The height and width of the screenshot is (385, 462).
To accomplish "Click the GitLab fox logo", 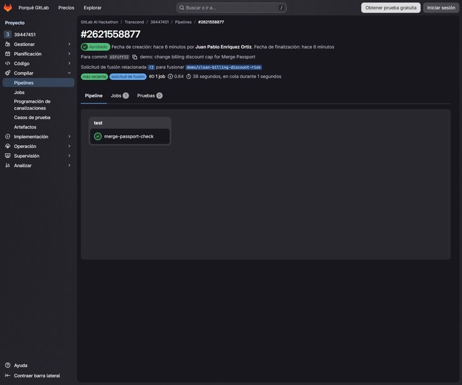I will tap(8, 7).
